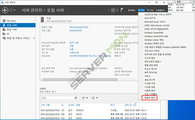Refresh Server Manager view

tap(113, 10)
